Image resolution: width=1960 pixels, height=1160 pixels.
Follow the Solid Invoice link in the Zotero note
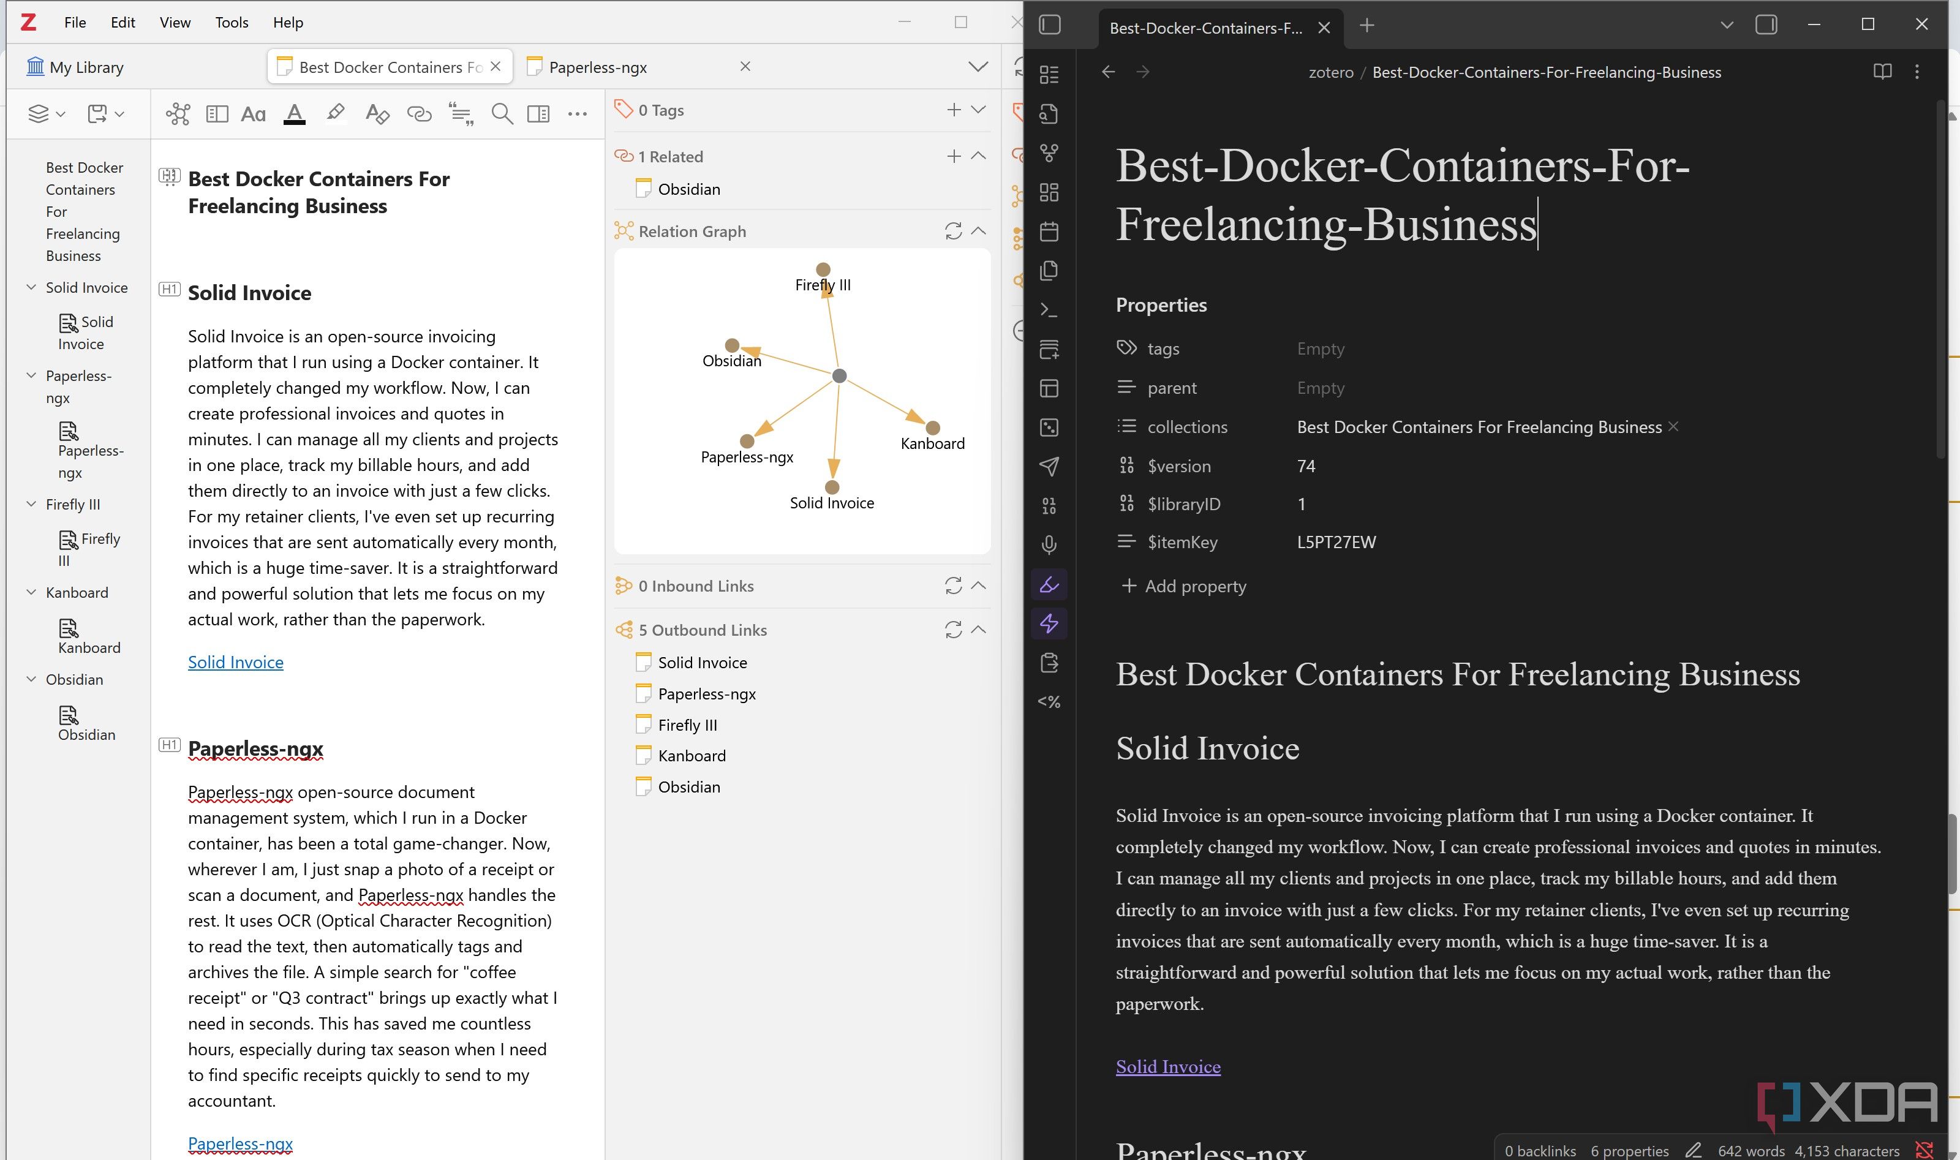[235, 662]
